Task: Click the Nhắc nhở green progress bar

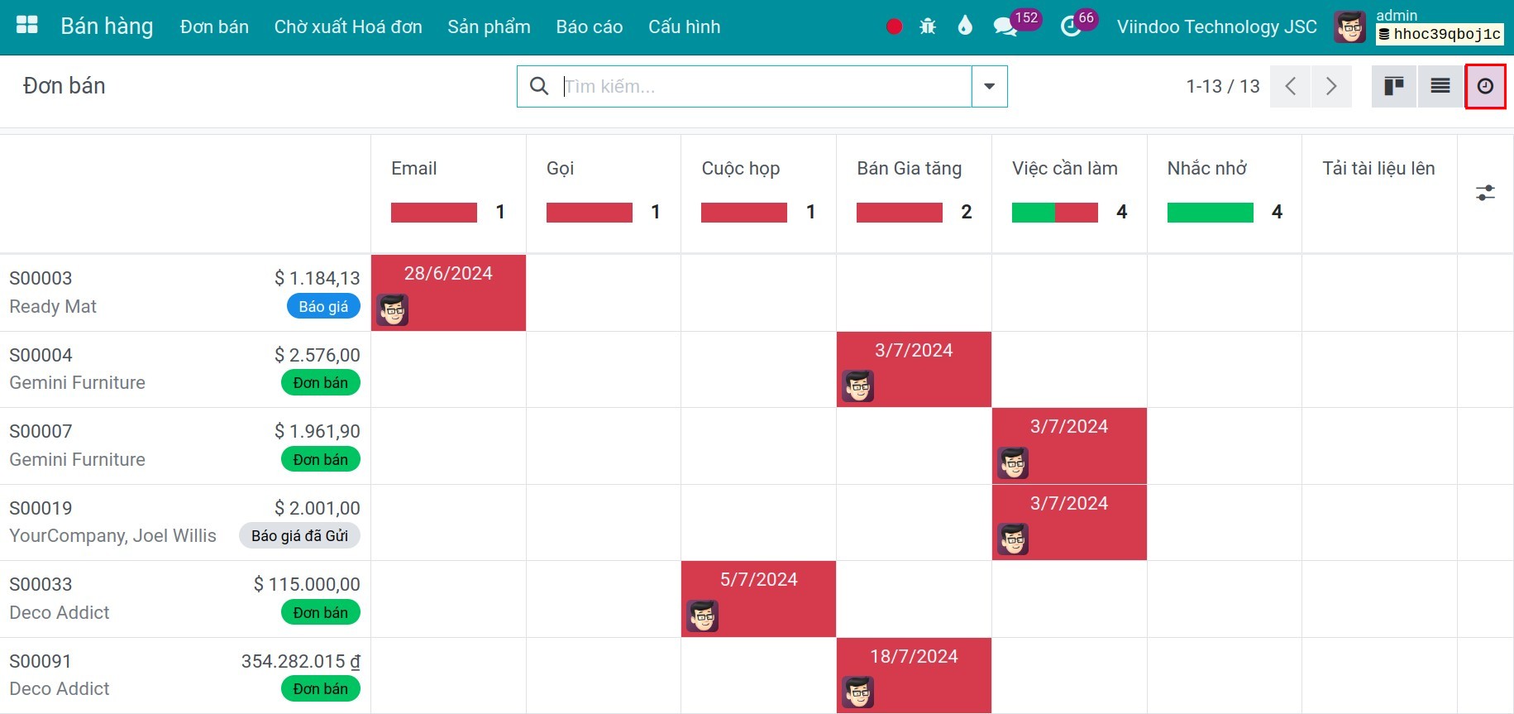Action: pos(1210,213)
